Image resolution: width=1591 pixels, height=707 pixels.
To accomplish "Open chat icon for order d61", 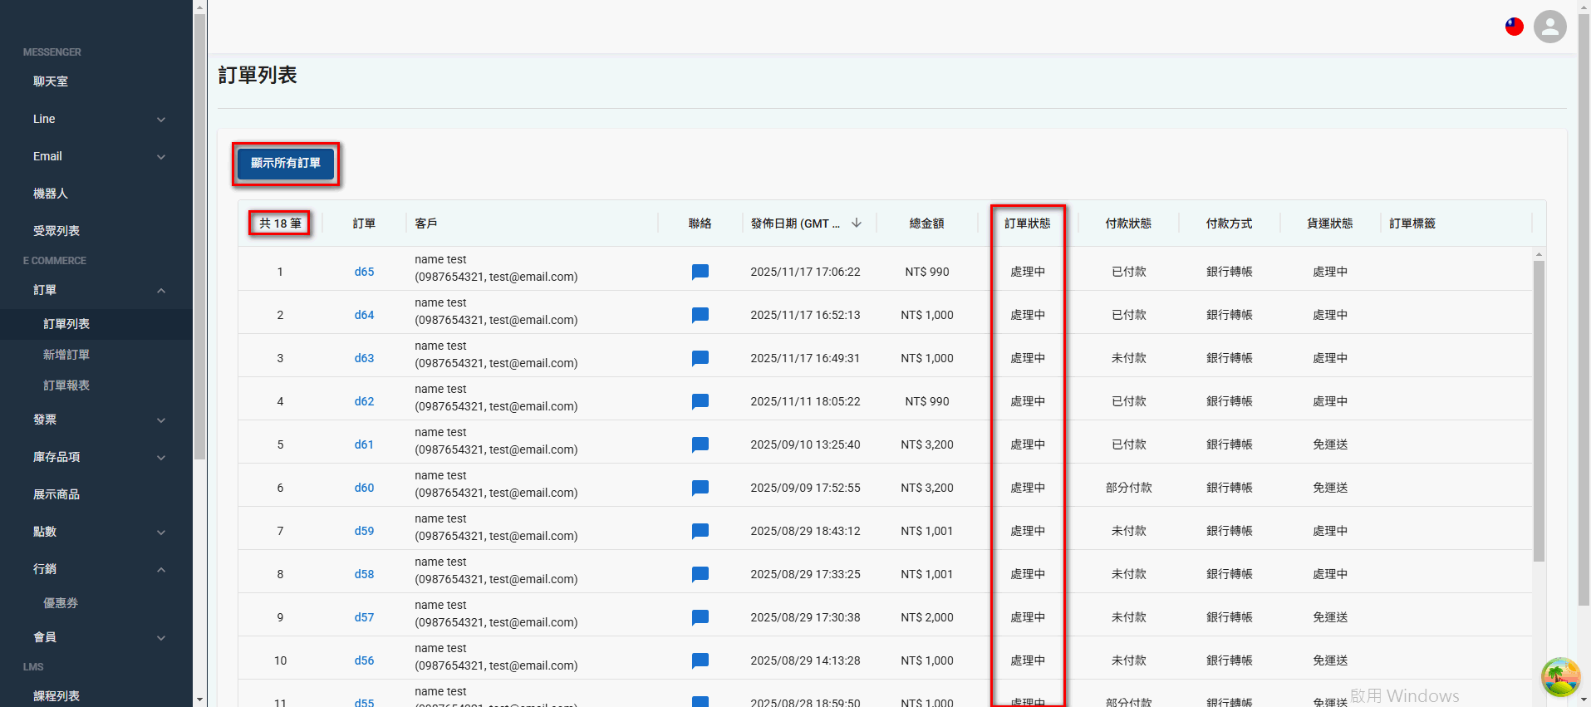I will point(700,444).
